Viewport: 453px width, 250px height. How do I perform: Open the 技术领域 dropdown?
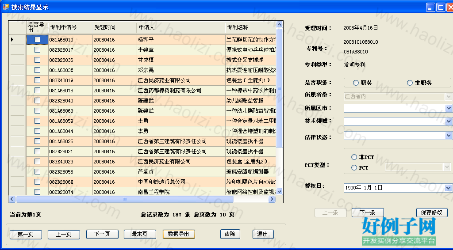click(x=448, y=121)
